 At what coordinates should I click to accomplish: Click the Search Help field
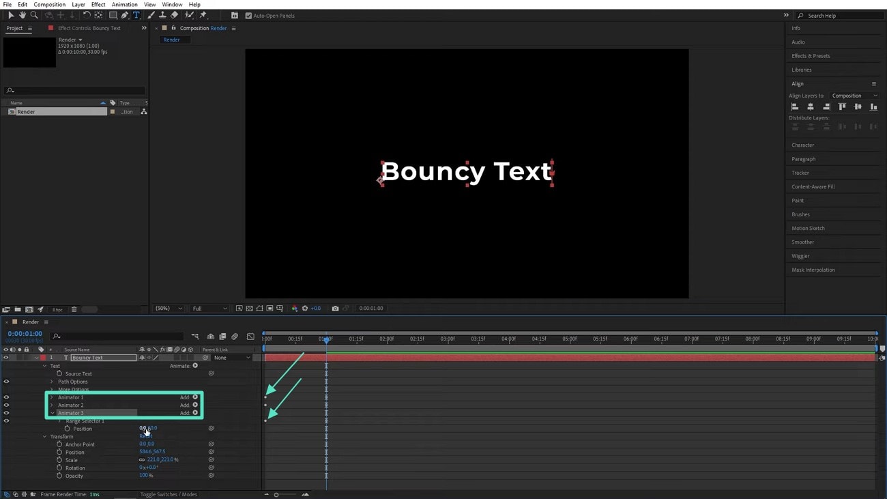[841, 16]
